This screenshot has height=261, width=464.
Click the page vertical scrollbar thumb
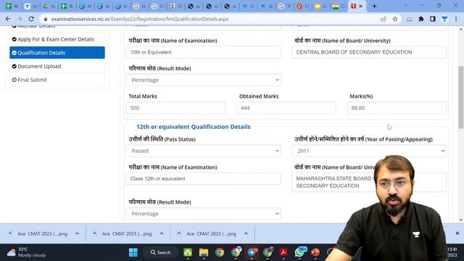[460, 97]
